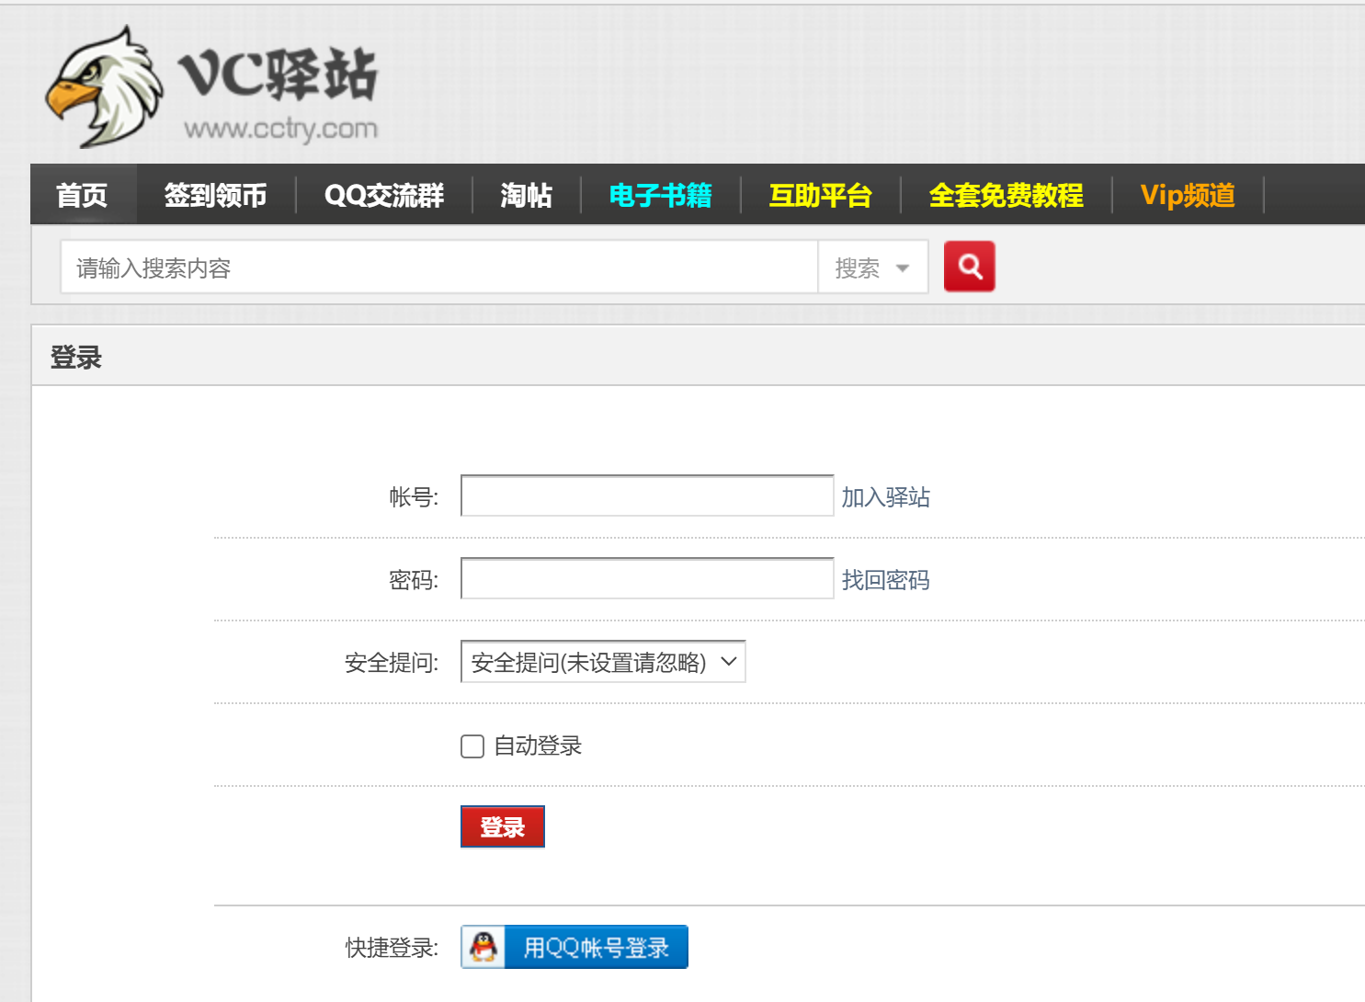Click 用QQ帐号登录 quick login button

pyautogui.click(x=596, y=947)
